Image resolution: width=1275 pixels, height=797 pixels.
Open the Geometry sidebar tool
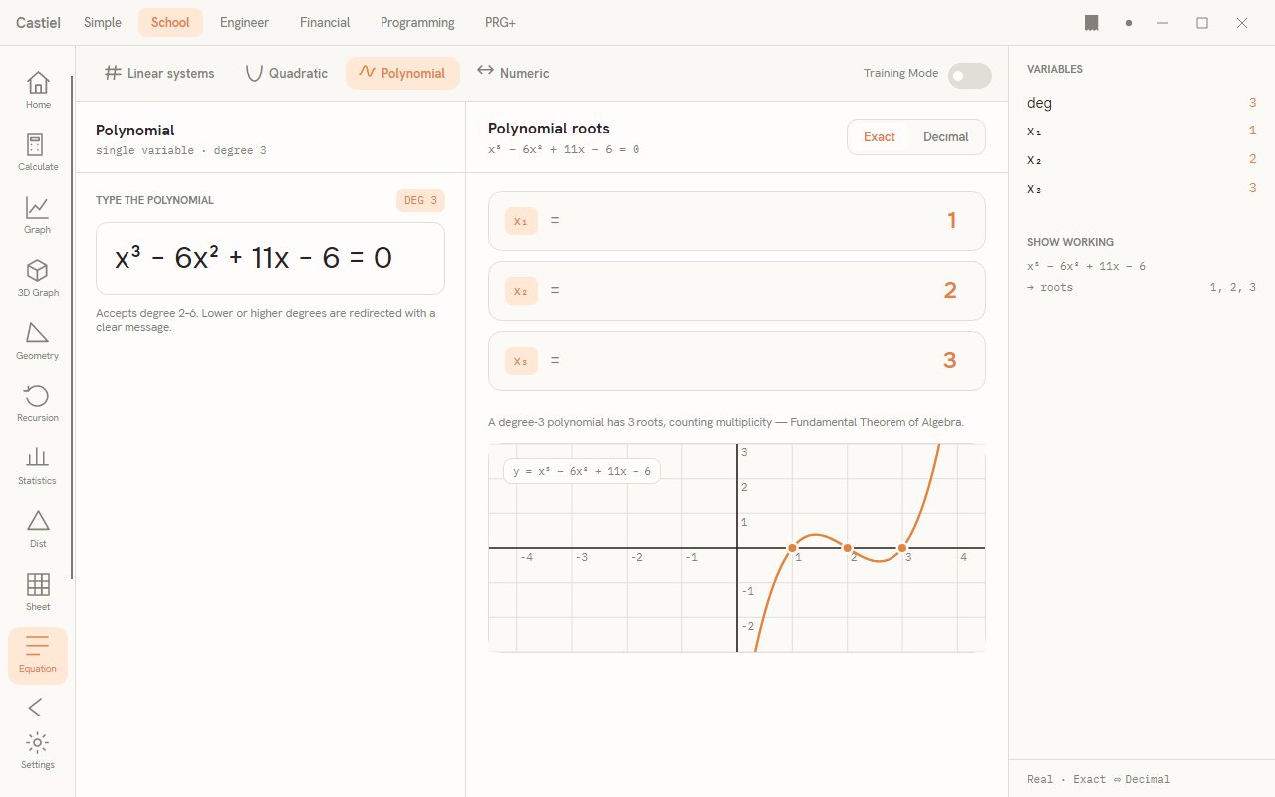[x=38, y=342]
